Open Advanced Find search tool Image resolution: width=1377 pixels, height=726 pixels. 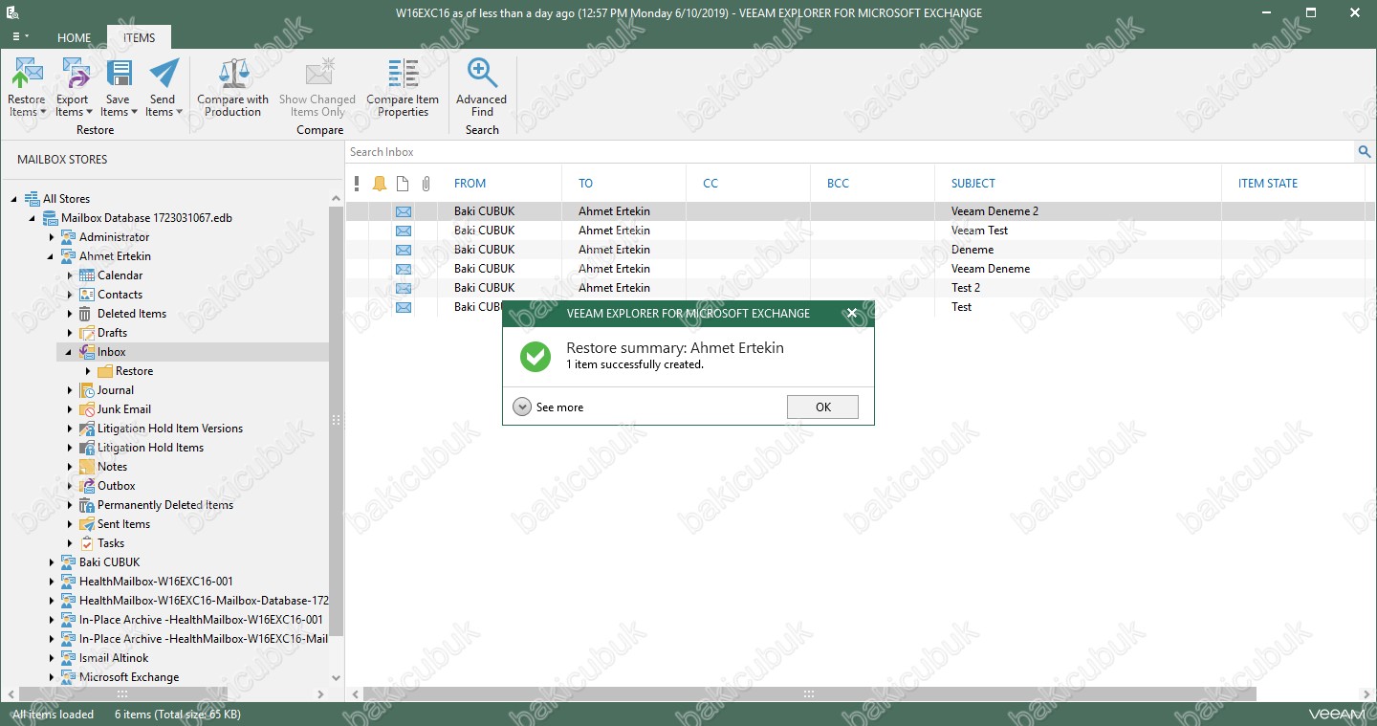[x=482, y=88]
